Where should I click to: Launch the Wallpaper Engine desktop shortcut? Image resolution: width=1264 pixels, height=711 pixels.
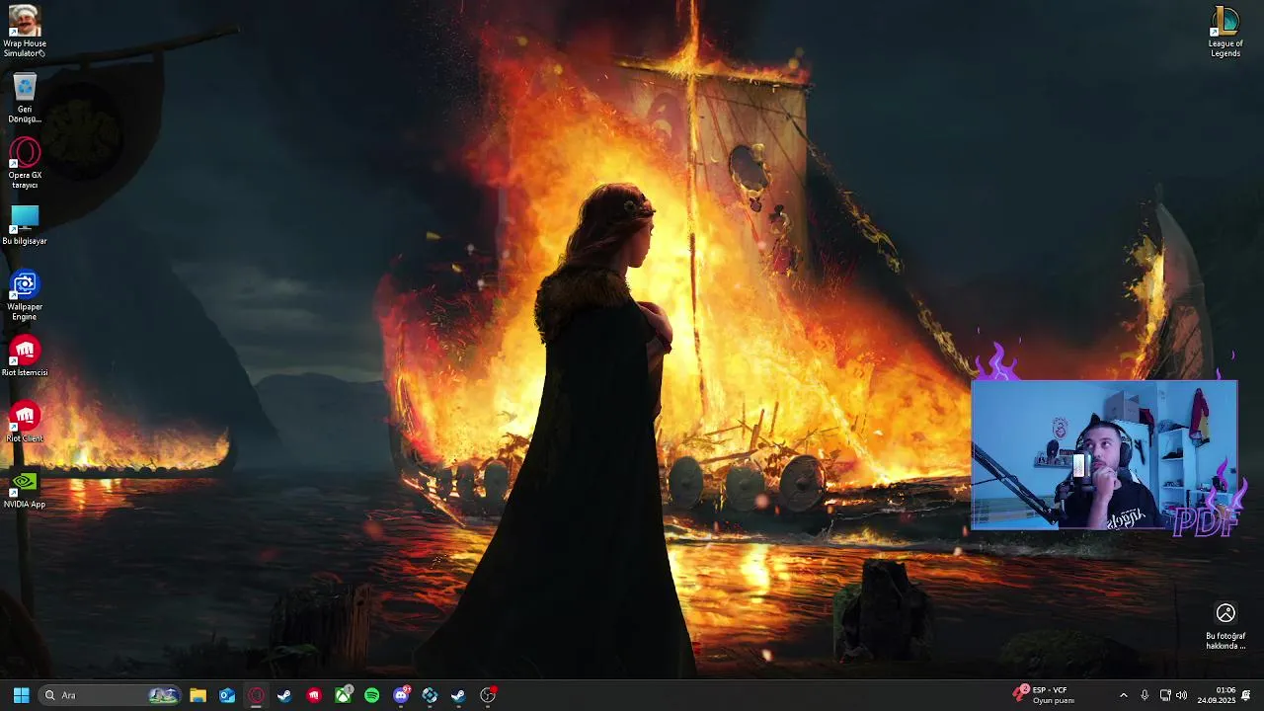(x=24, y=295)
